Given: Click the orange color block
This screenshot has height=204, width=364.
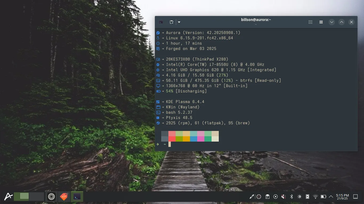Looking at the screenshot, I should tap(186, 139).
